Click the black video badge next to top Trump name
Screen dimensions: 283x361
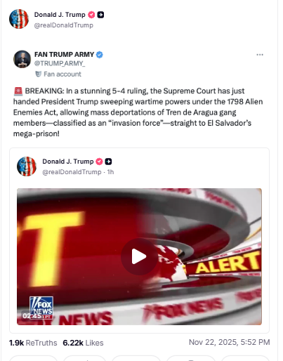(x=100, y=15)
